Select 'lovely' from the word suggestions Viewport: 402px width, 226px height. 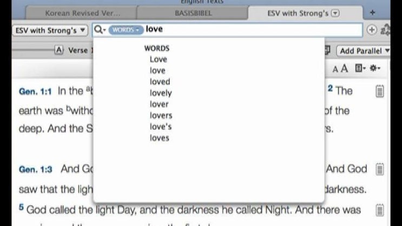pyautogui.click(x=161, y=93)
